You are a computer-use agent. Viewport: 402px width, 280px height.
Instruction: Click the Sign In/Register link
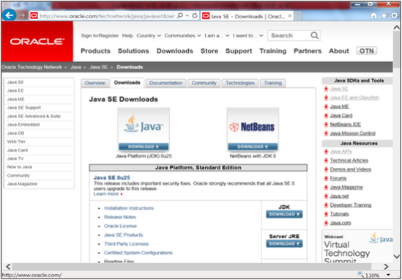click(x=100, y=36)
